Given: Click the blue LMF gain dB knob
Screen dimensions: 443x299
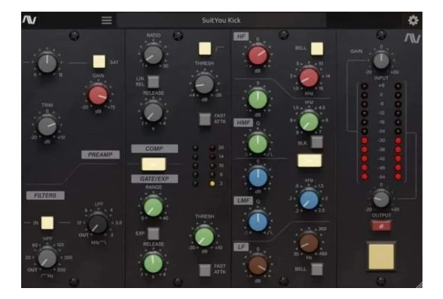Looking at the screenshot, I should pyautogui.click(x=258, y=177).
